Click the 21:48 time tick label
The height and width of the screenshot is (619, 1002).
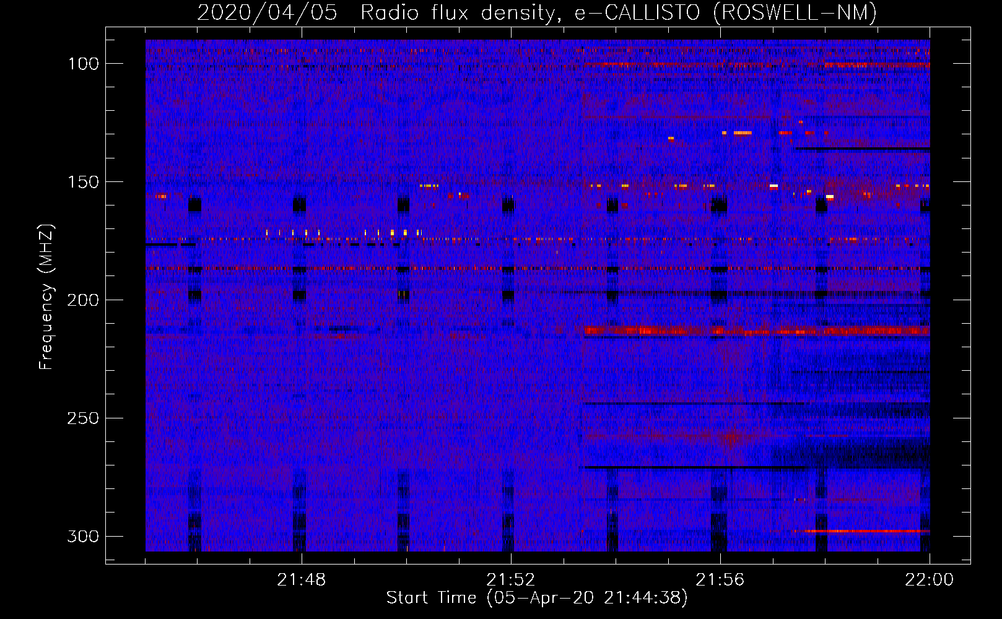point(302,580)
